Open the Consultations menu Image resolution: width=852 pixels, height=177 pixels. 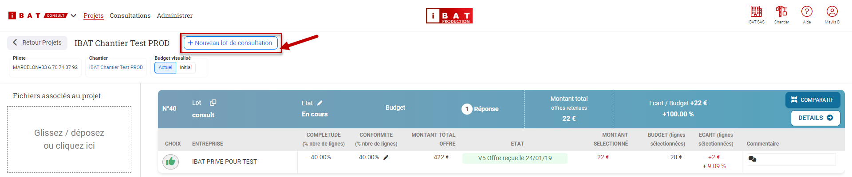tap(130, 16)
